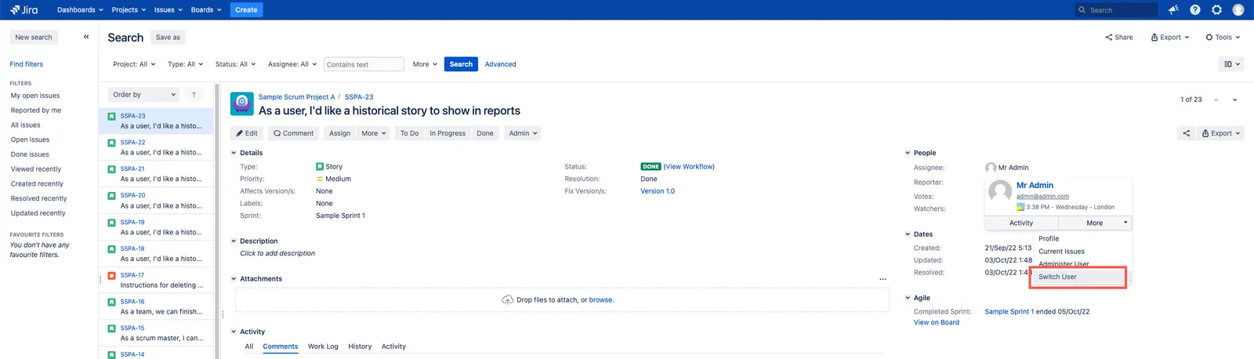1254x359 pixels.
Task: Open the Issues menu
Action: coord(169,9)
